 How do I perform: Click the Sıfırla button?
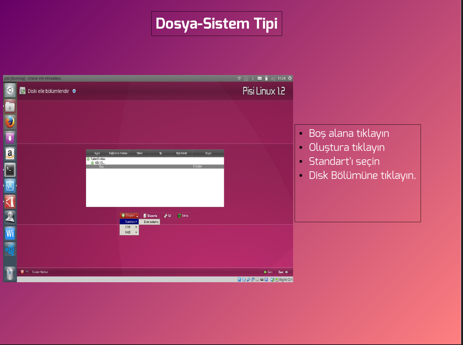point(183,215)
